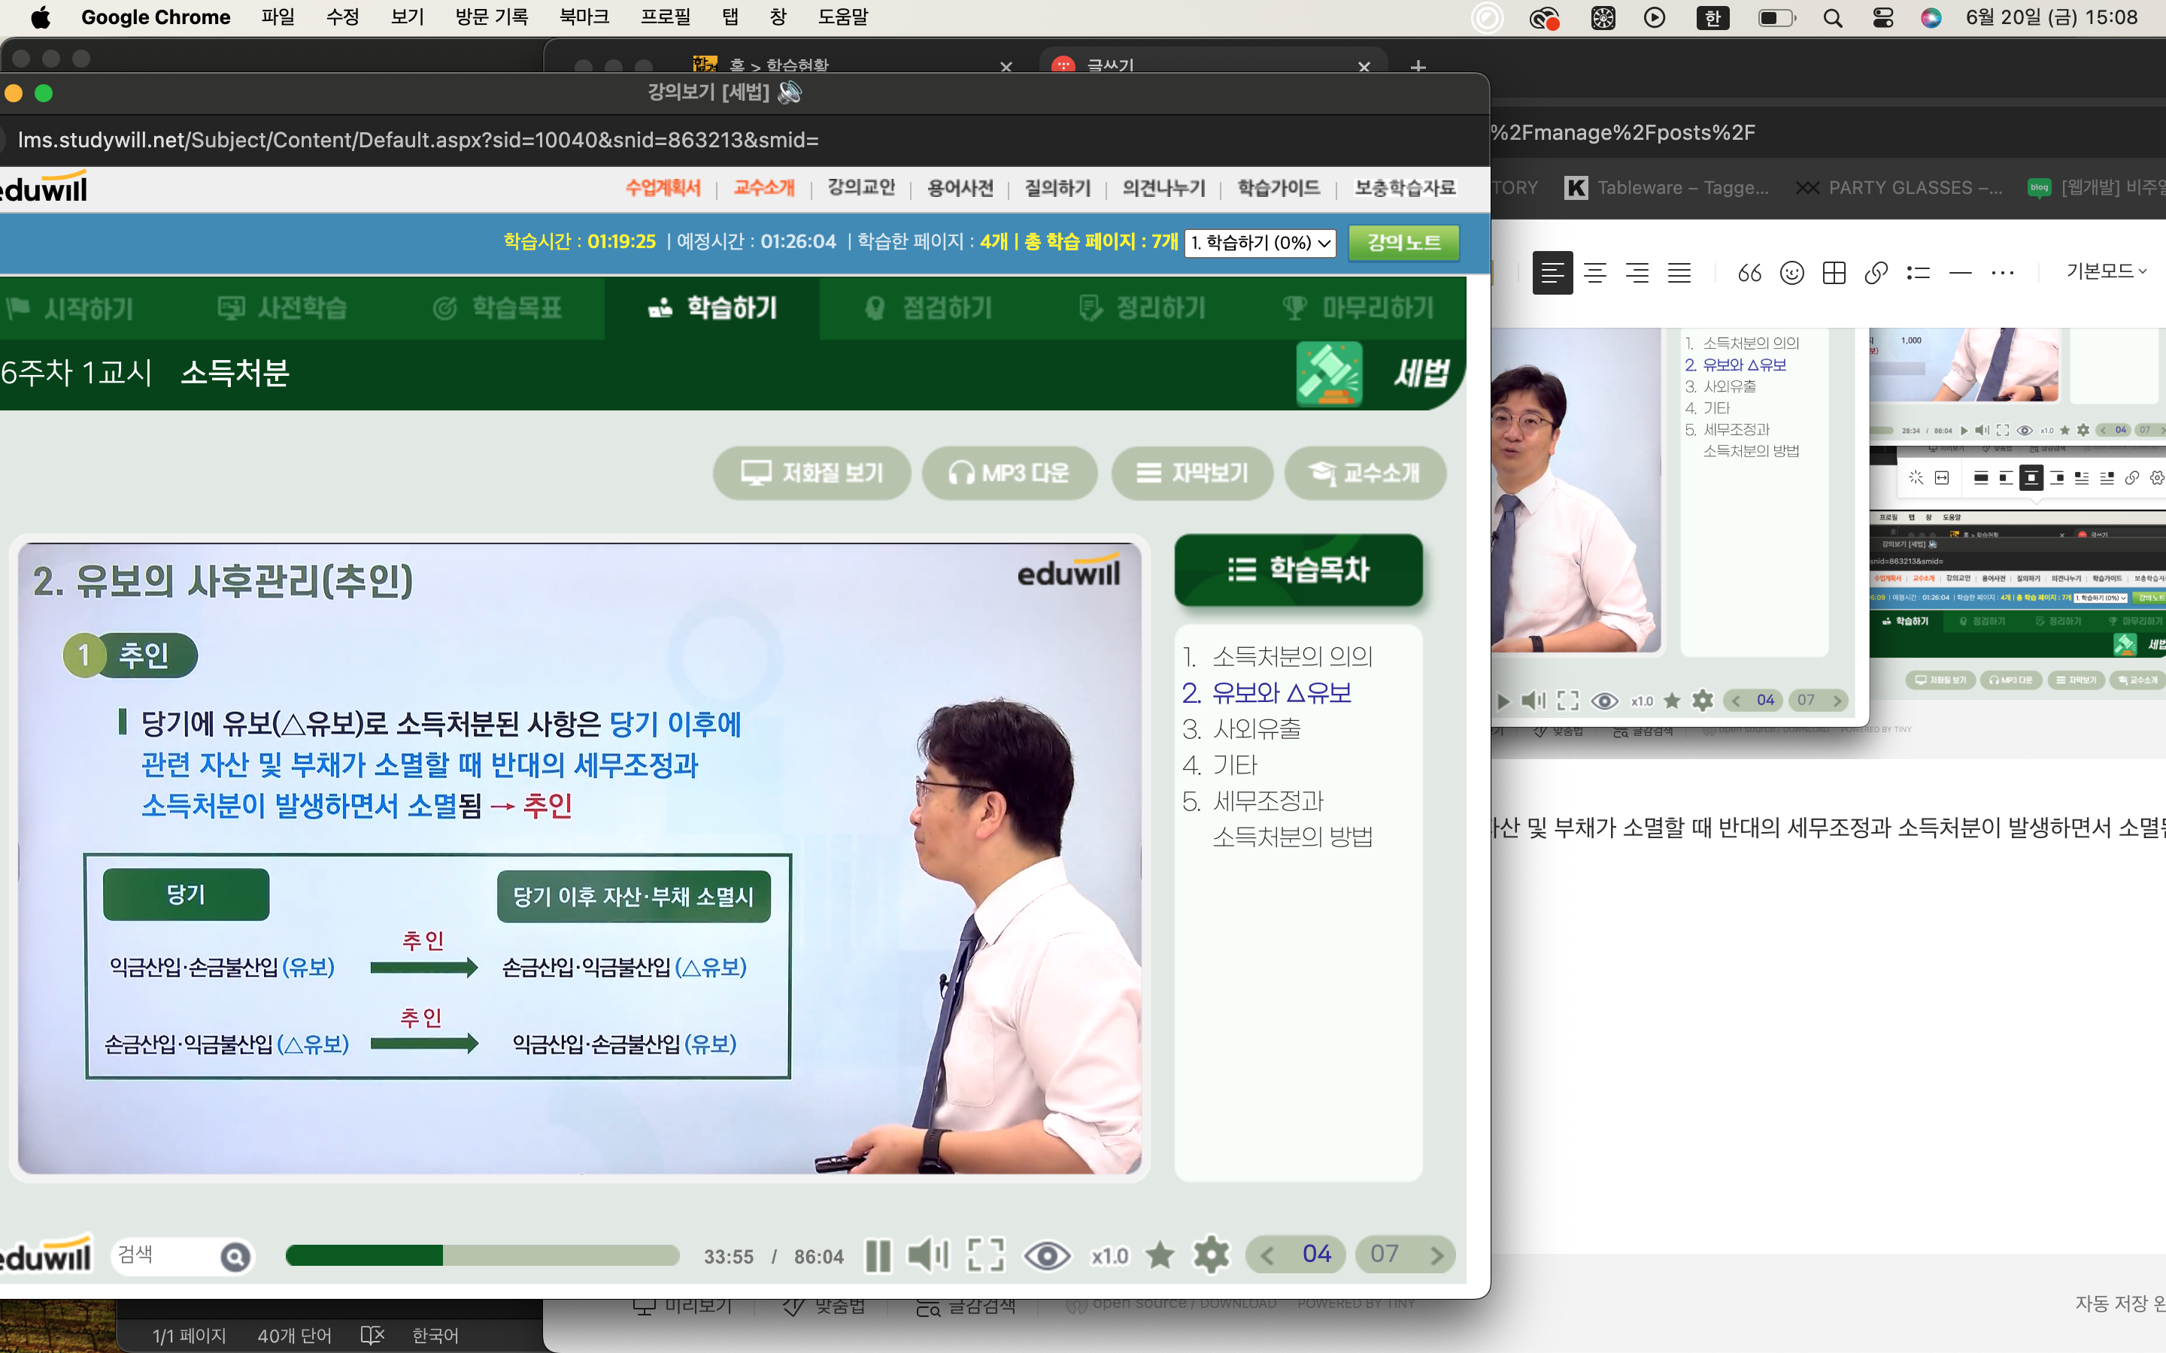Insert a table in blog editor
Screen dimensions: 2166x1353
coord(1834,273)
